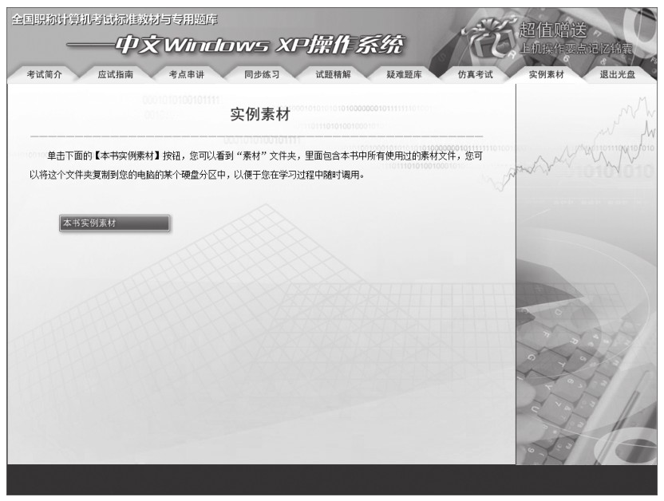The width and height of the screenshot is (664, 501).
Task: Click the 中文Windows XP操作系统 title
Action: [x=235, y=45]
